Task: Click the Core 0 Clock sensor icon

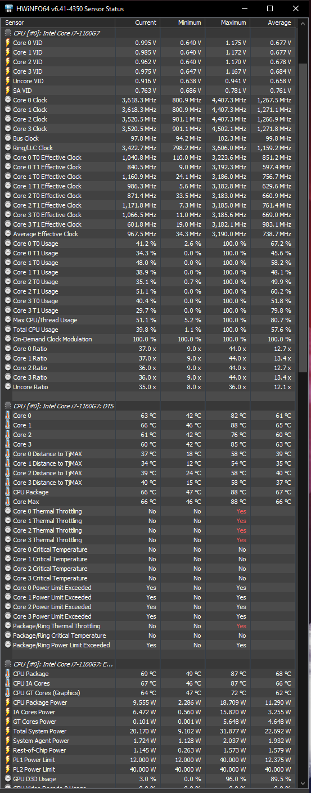Action: (x=8, y=100)
